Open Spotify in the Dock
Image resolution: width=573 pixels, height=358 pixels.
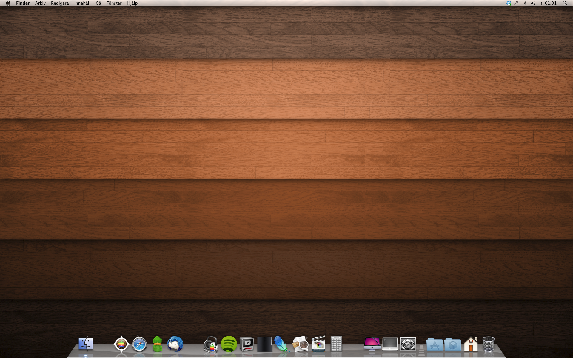pos(229,344)
